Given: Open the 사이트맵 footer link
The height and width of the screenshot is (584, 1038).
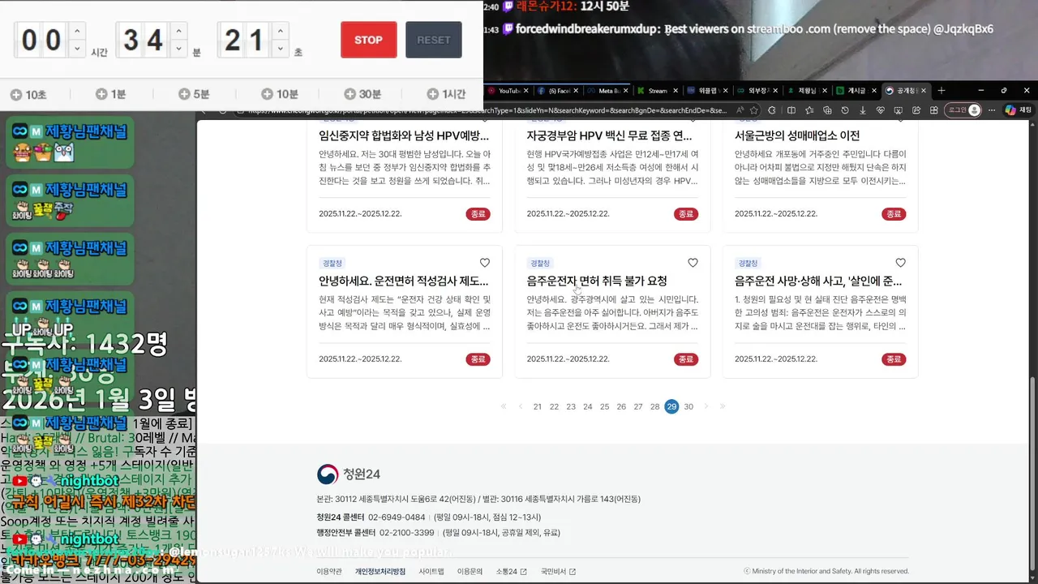Looking at the screenshot, I should tap(431, 572).
